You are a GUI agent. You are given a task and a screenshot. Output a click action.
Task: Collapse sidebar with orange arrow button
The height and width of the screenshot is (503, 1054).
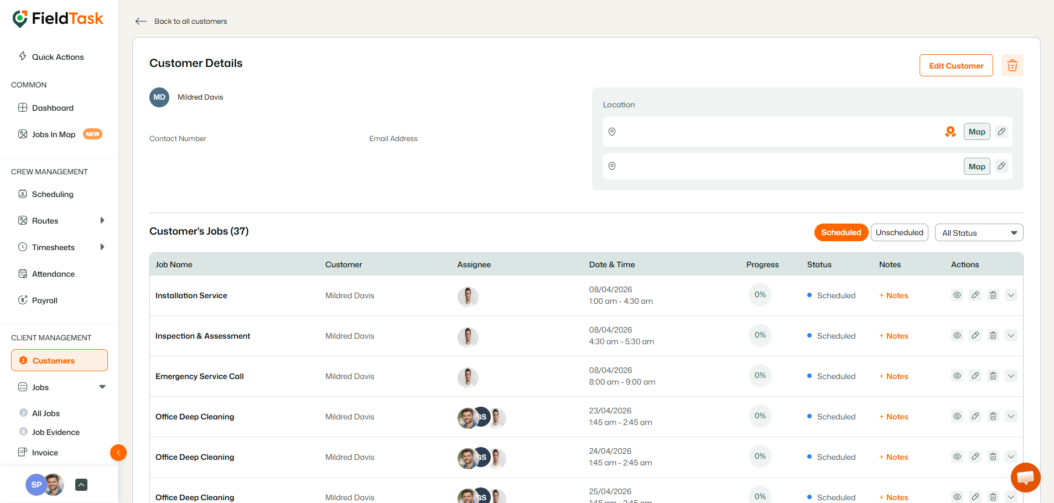click(x=118, y=453)
